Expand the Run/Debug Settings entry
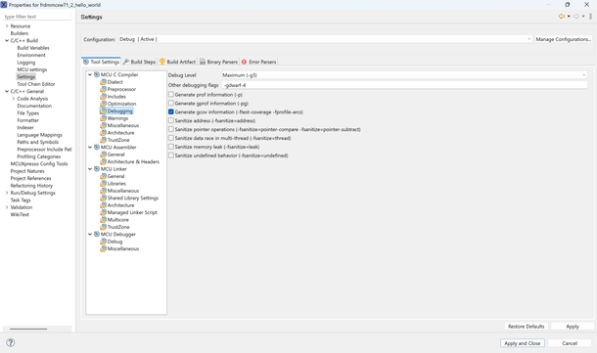The width and height of the screenshot is (597, 353). (x=7, y=193)
